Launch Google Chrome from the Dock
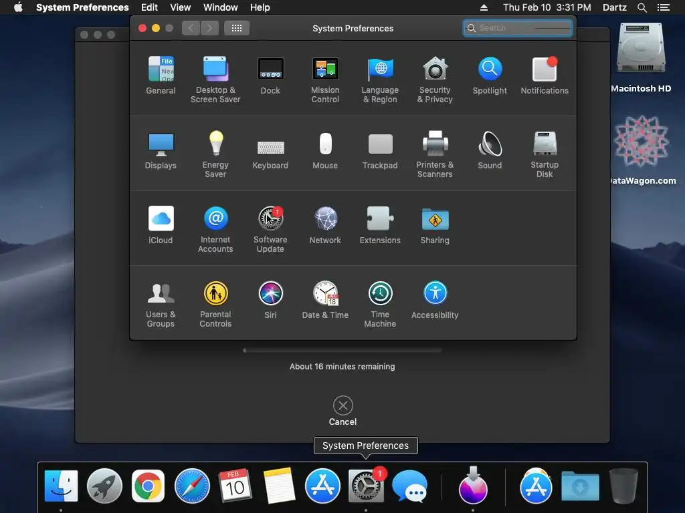The height and width of the screenshot is (513, 685). click(148, 486)
